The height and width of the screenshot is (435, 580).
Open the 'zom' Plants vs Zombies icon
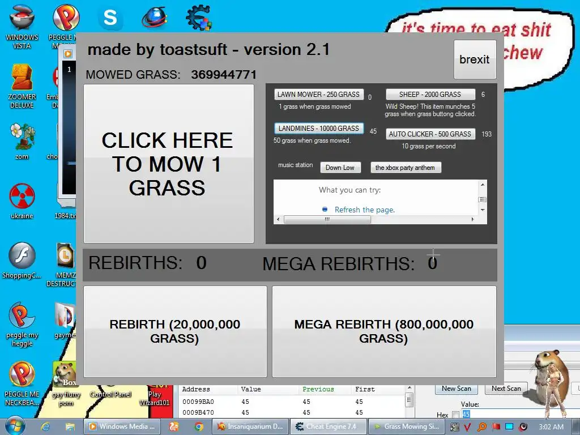point(22,141)
